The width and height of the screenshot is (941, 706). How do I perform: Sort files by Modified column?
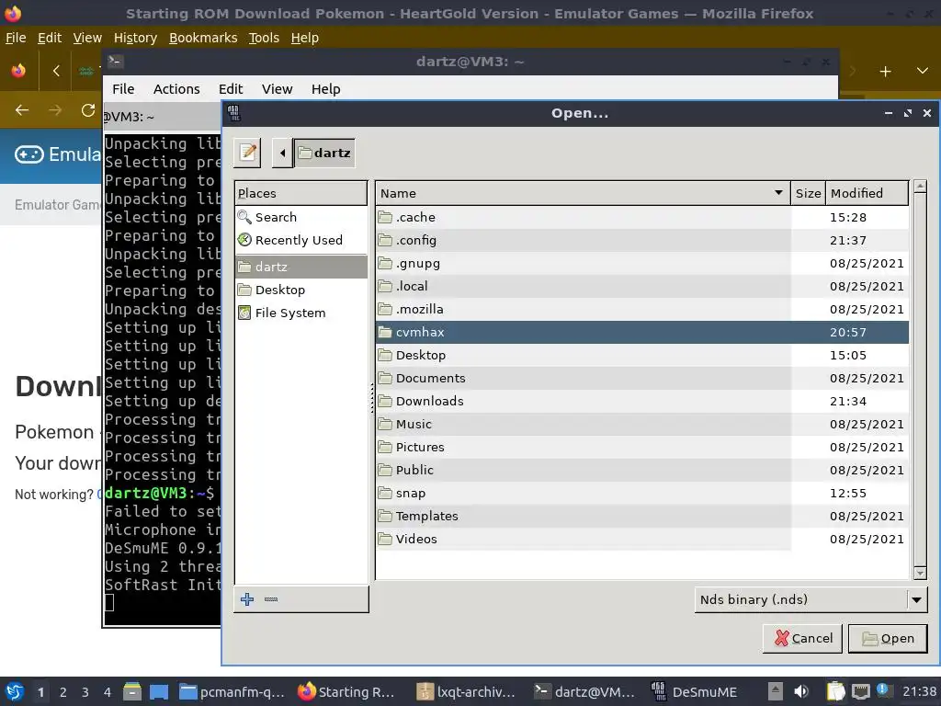pos(867,193)
